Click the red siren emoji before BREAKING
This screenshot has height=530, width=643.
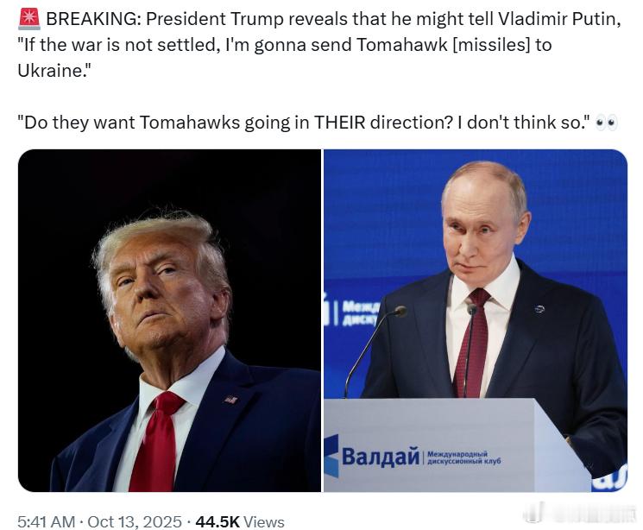pos(29,19)
